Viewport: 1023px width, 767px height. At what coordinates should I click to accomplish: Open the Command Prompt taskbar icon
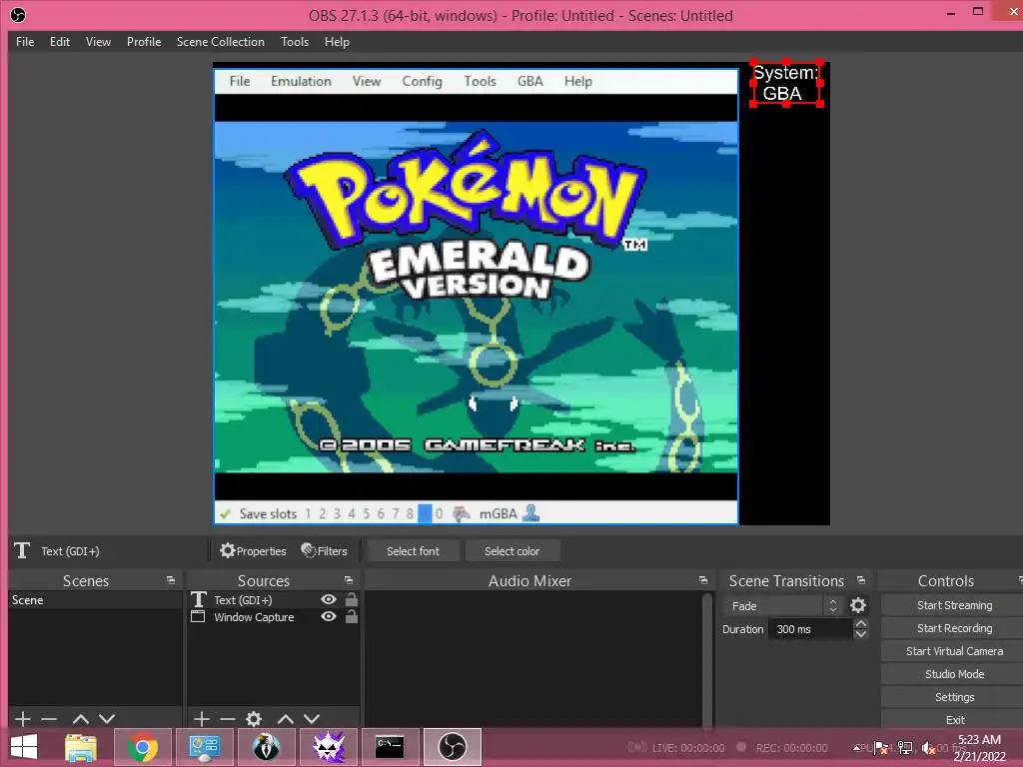coord(390,747)
